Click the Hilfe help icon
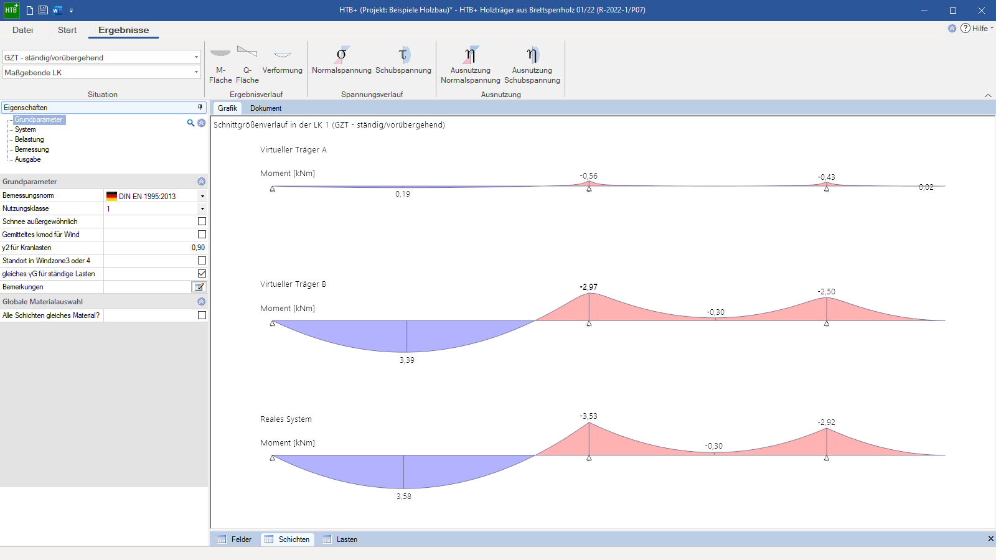 point(965,28)
